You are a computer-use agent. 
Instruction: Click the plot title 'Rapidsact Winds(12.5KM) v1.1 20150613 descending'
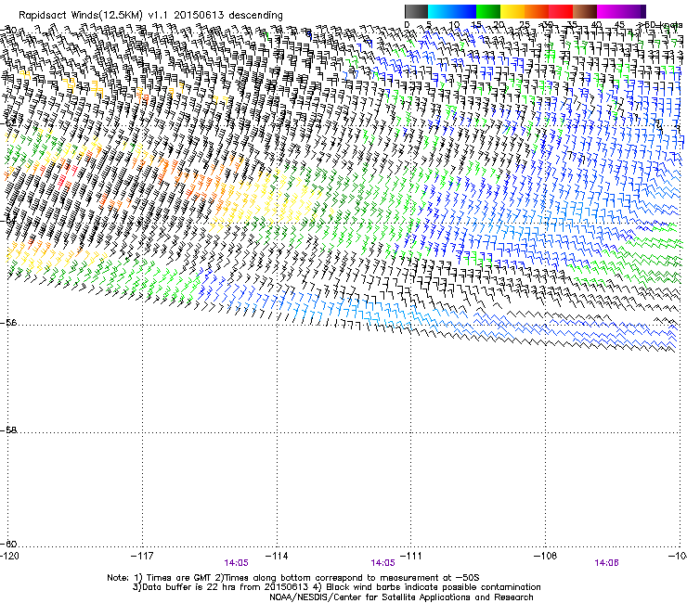(150, 16)
